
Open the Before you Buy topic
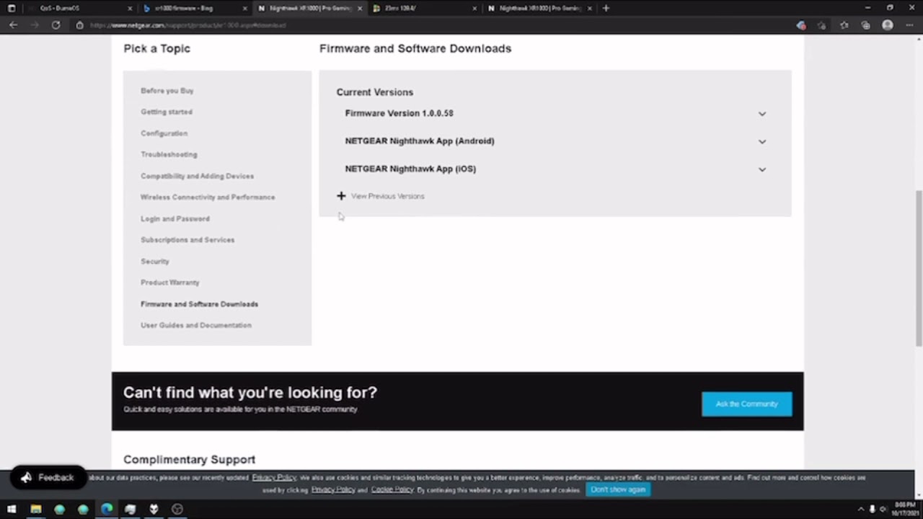(167, 91)
